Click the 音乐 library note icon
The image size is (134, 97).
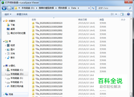8,57
